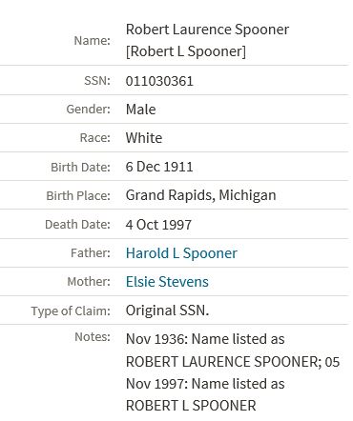Open the Harold L Spooner father link
Screen dimensions: 353x421
pyautogui.click(x=181, y=253)
